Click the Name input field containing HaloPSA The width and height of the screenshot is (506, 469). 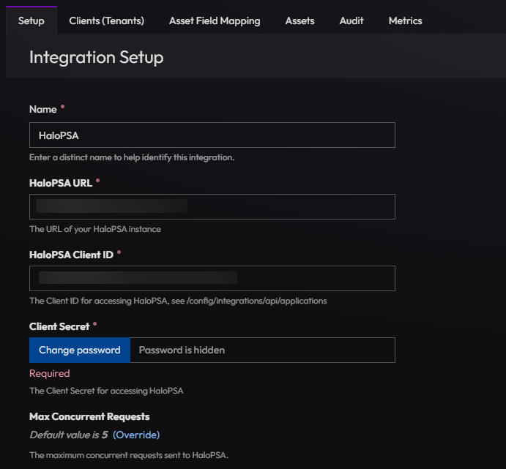[212, 135]
